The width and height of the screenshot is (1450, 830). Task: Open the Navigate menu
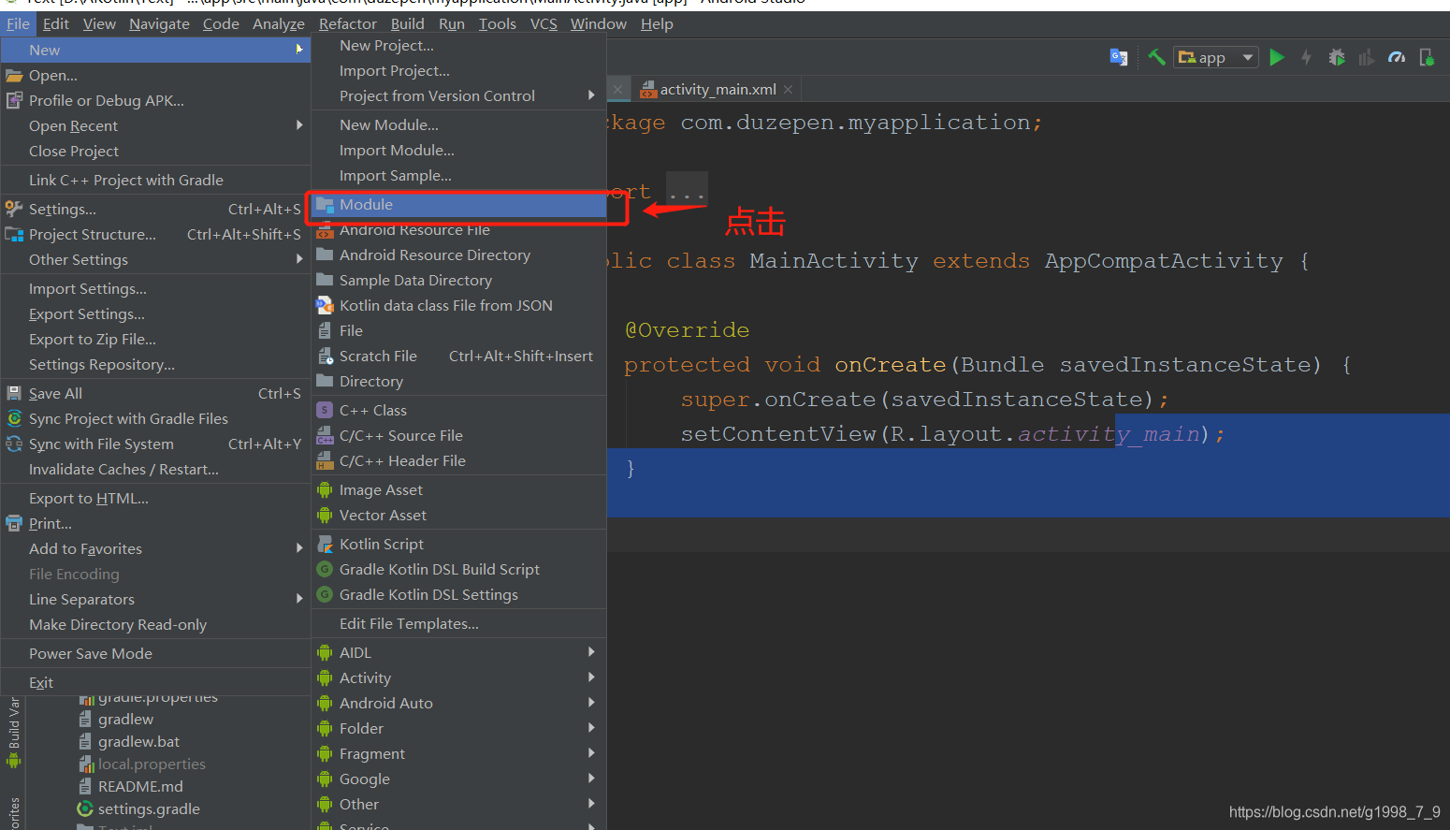tap(159, 23)
